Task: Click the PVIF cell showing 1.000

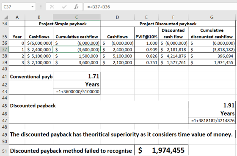Action: [146, 43]
